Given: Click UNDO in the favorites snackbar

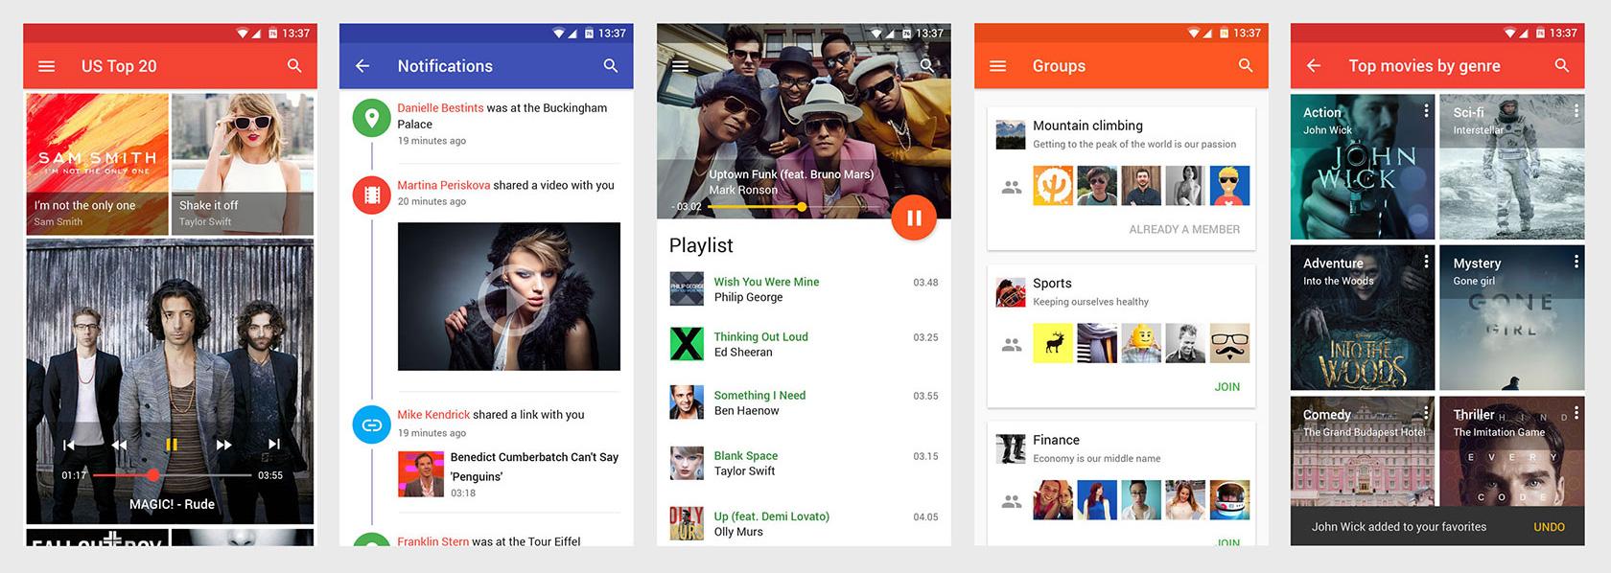Looking at the screenshot, I should click(x=1549, y=527).
